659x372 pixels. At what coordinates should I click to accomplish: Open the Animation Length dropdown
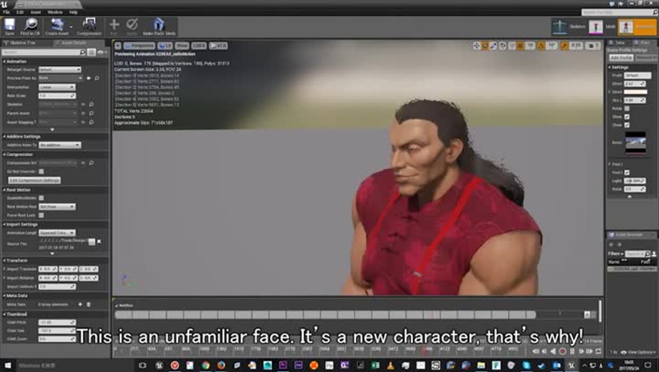pyautogui.click(x=57, y=233)
